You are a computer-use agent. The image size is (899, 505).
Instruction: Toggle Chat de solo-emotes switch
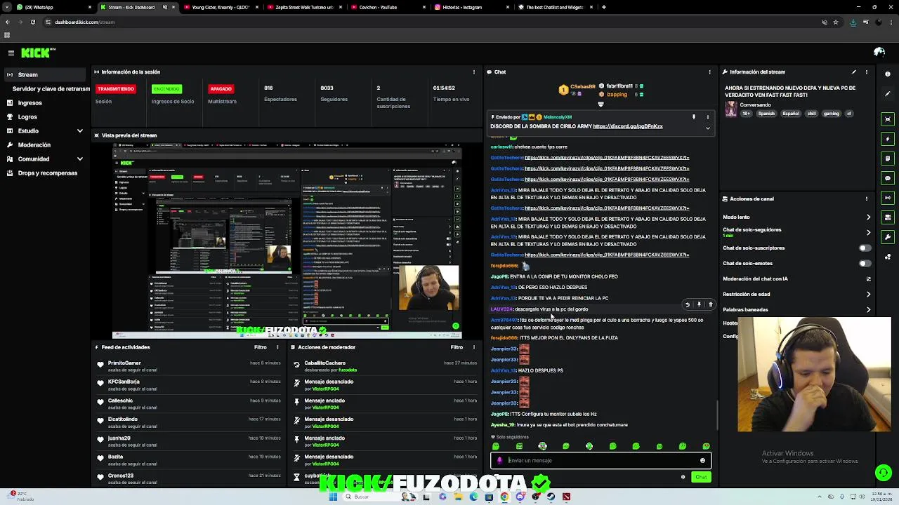pyautogui.click(x=865, y=264)
